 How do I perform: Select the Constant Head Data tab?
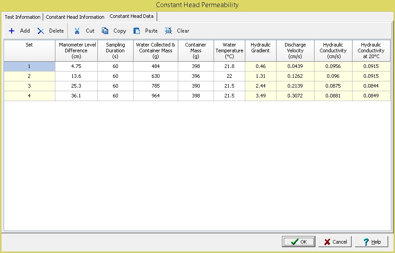[x=131, y=17]
